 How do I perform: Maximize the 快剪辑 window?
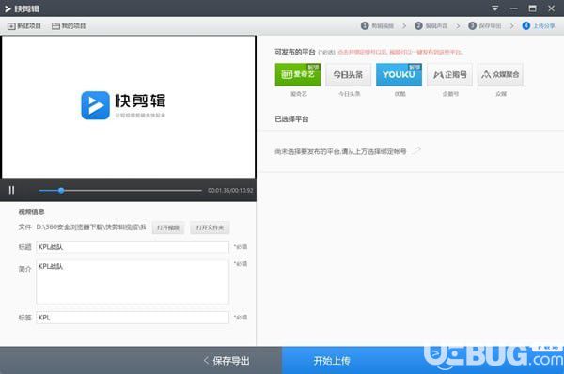(x=532, y=8)
